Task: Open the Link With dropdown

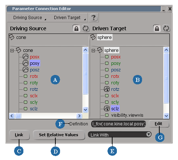Action: [120, 135]
